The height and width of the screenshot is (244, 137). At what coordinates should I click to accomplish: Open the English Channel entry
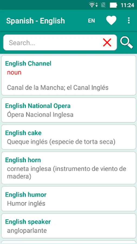69,75
